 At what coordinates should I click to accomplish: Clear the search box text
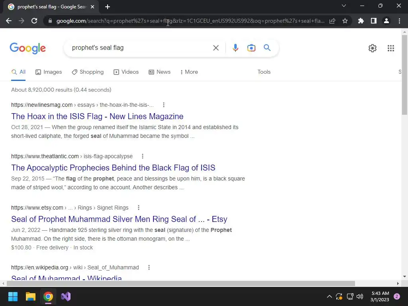(216, 48)
